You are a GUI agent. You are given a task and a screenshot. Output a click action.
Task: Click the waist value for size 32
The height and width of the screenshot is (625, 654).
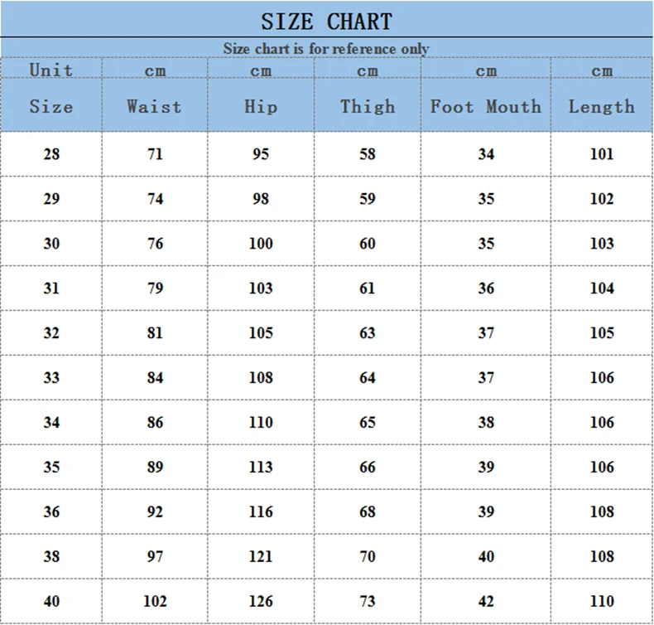(155, 332)
